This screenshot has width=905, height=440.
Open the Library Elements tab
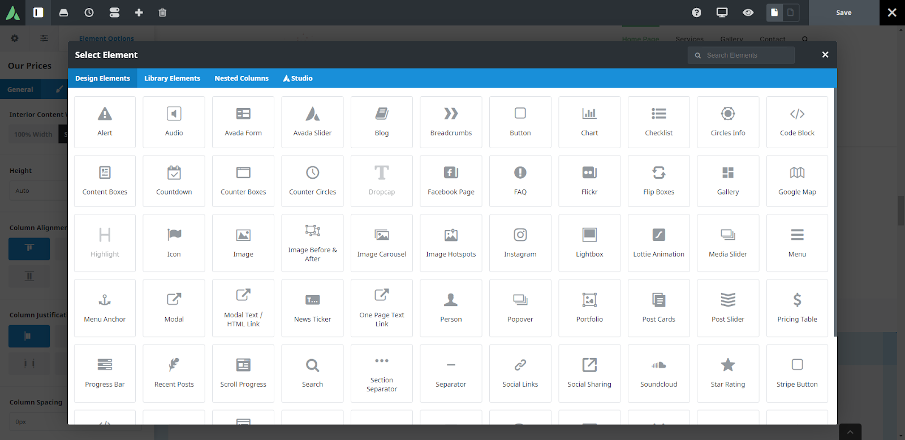tap(172, 78)
